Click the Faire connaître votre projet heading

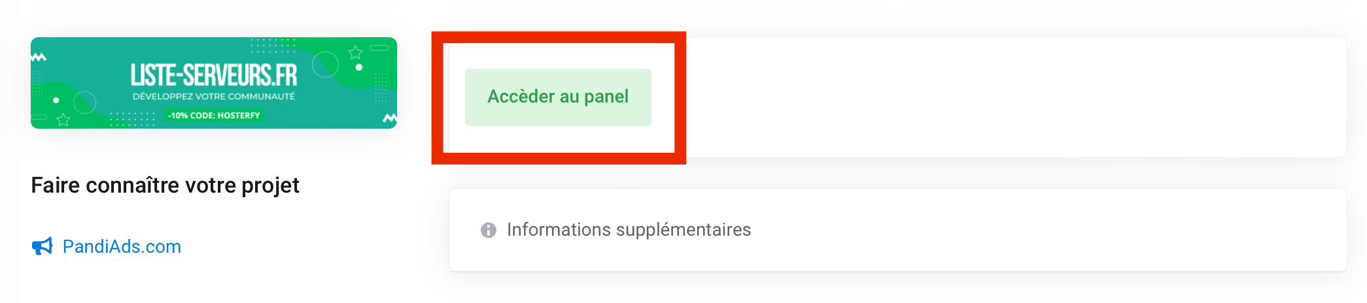[x=165, y=185]
